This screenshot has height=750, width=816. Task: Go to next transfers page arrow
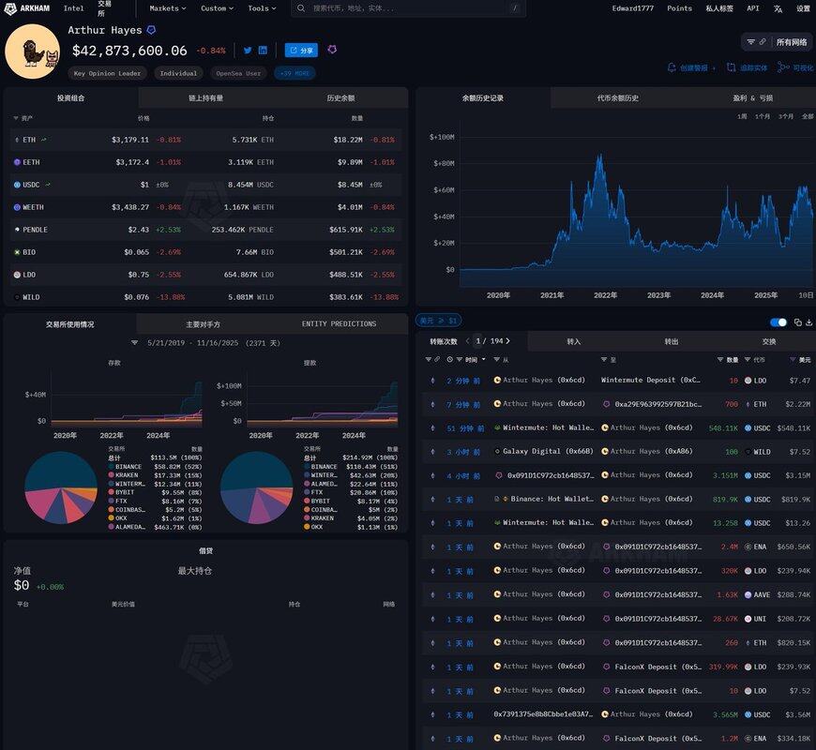(507, 341)
